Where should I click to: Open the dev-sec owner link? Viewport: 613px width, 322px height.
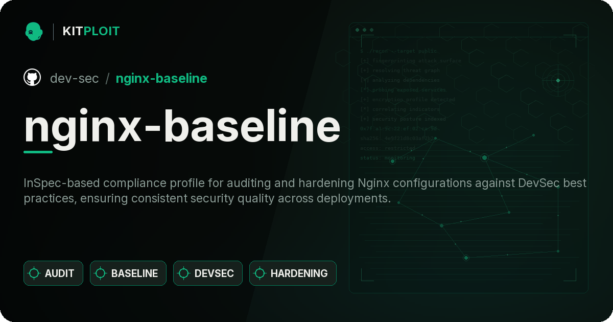(75, 78)
